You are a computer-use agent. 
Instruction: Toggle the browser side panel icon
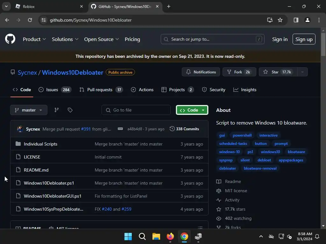pos(296,20)
